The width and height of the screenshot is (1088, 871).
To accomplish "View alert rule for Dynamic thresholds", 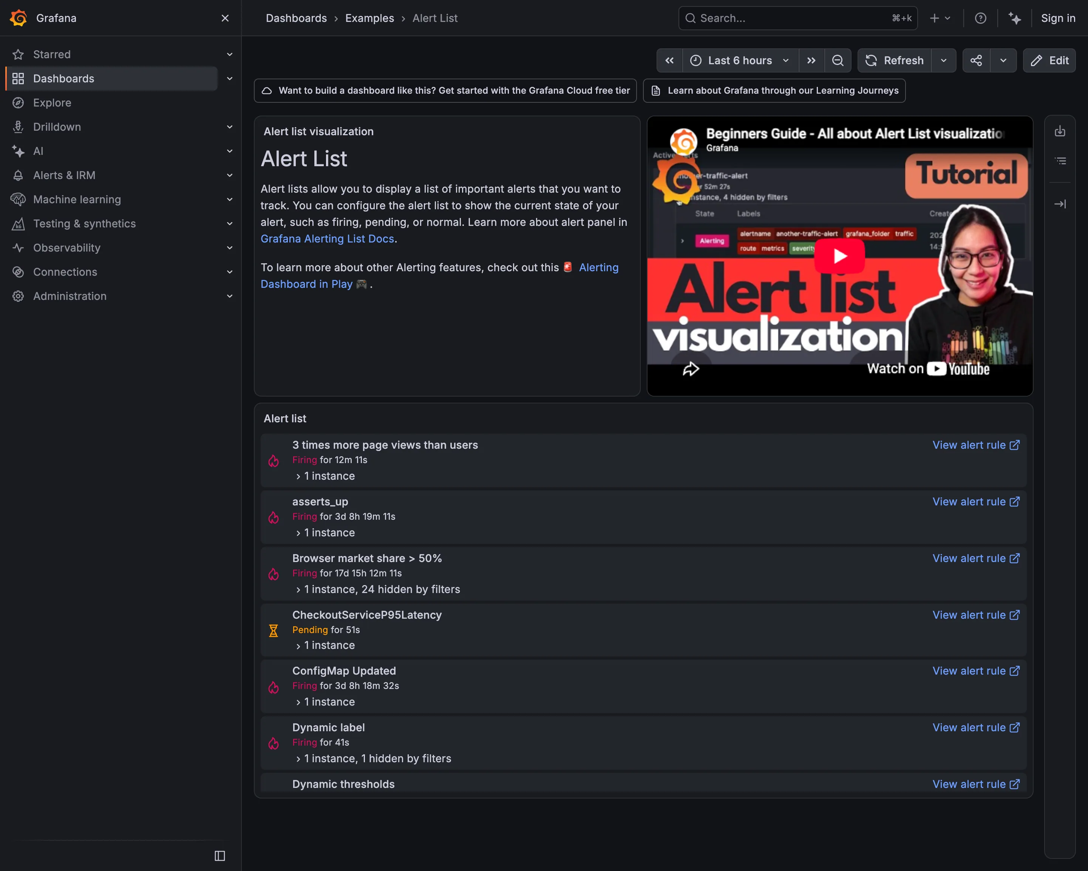I will pyautogui.click(x=976, y=784).
